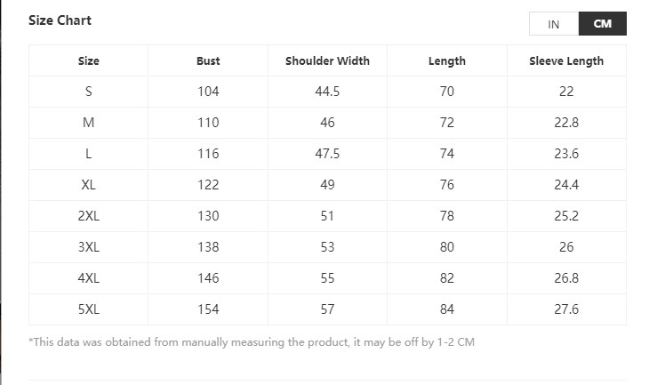
Task: Click the Length column header
Action: coord(447,60)
